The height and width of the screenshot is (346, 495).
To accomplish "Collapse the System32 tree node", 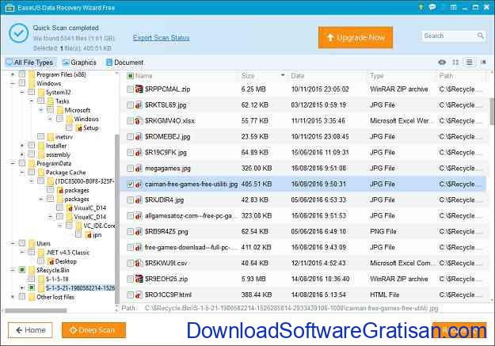I will pyautogui.click(x=22, y=92).
